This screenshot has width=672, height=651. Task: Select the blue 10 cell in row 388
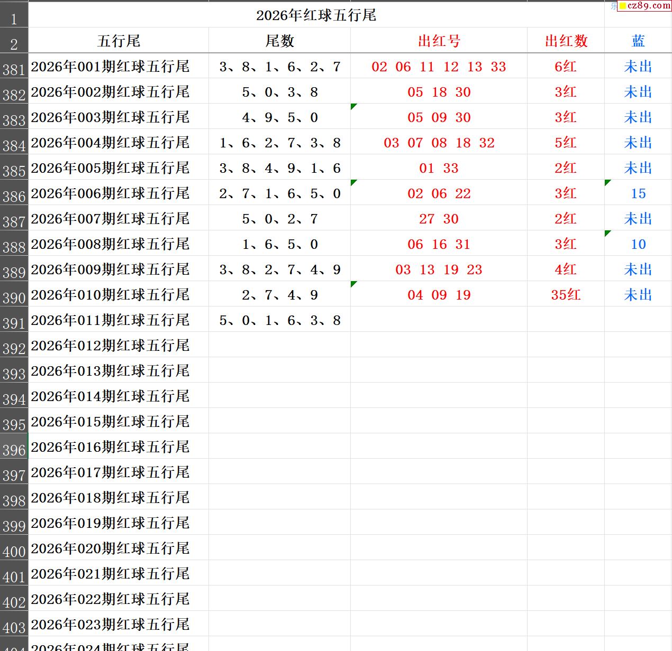tap(638, 244)
